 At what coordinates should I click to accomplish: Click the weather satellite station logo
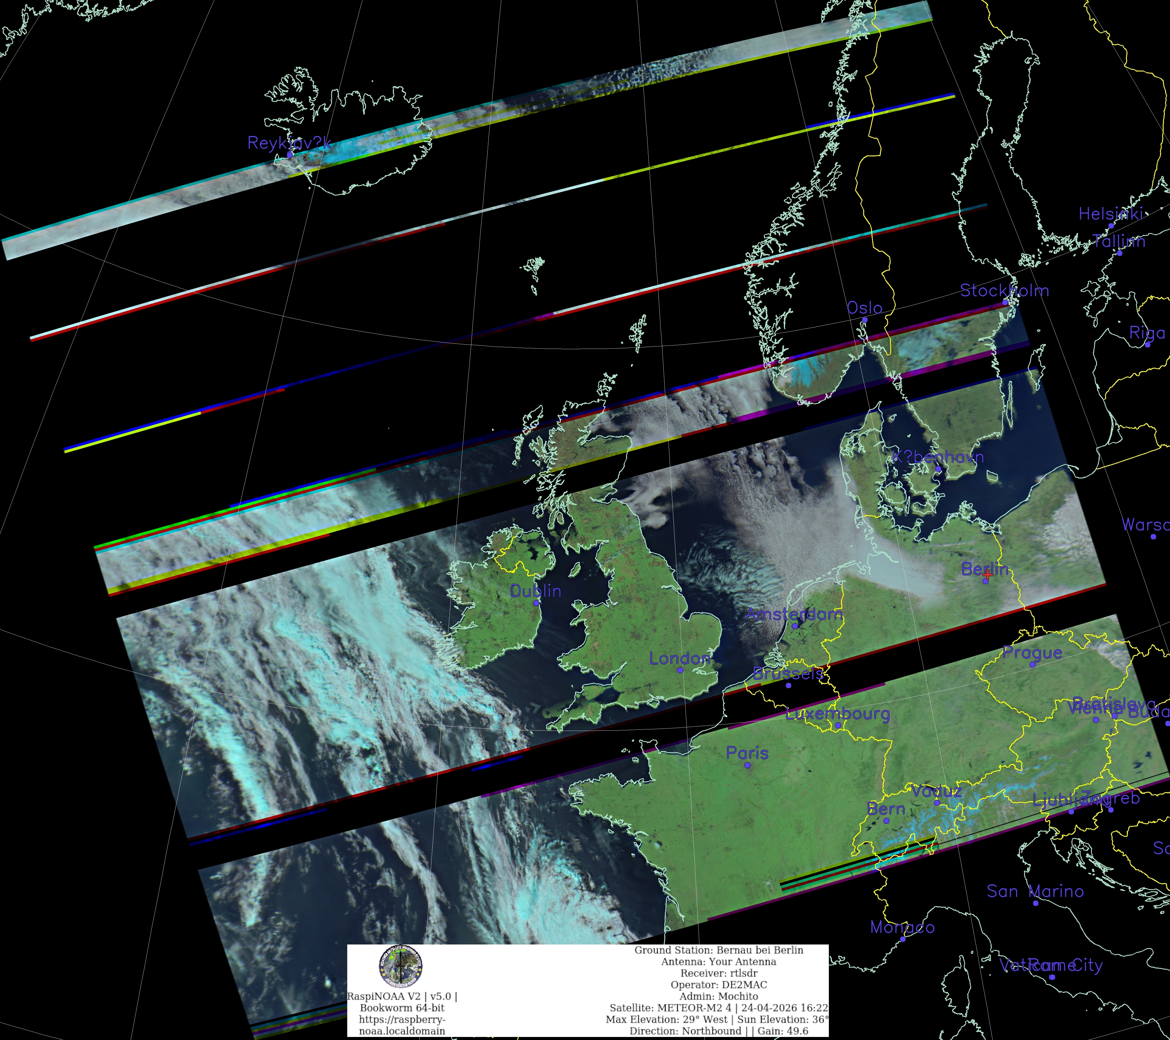tap(401, 967)
